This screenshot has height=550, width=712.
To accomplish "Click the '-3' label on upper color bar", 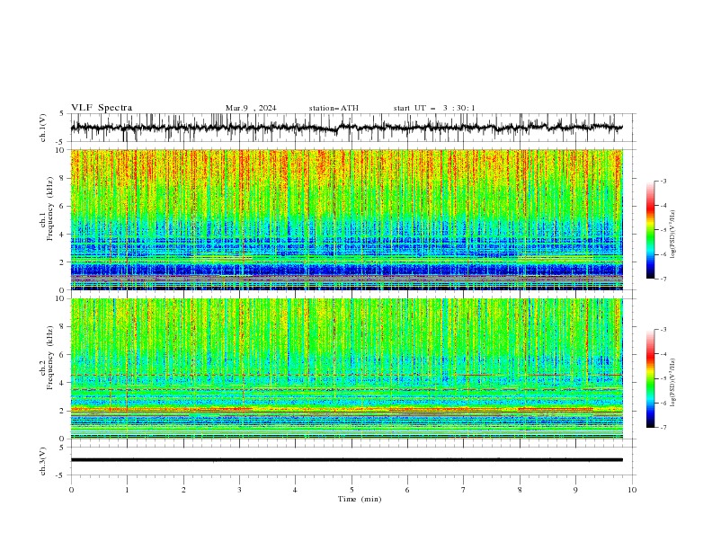I will pos(663,181).
